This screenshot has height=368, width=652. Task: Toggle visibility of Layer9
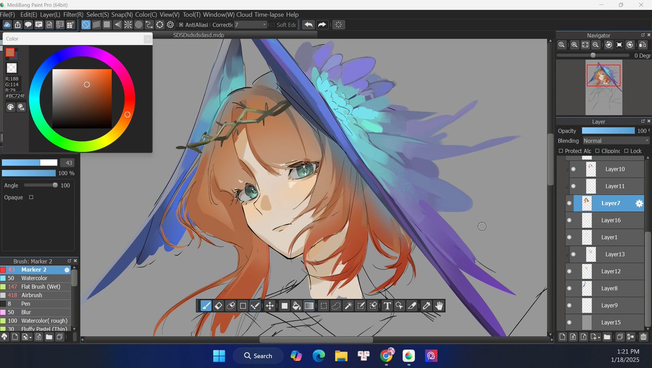pos(569,305)
